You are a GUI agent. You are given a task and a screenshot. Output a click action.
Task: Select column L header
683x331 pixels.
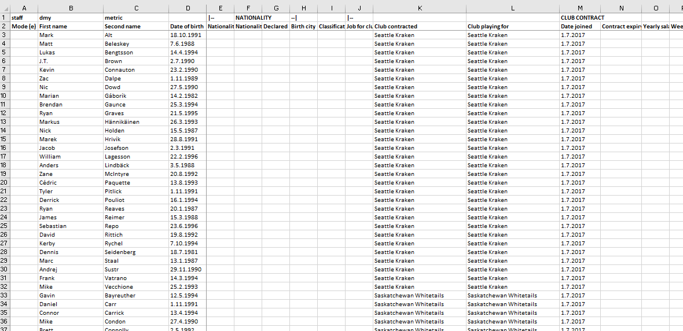coord(513,8)
